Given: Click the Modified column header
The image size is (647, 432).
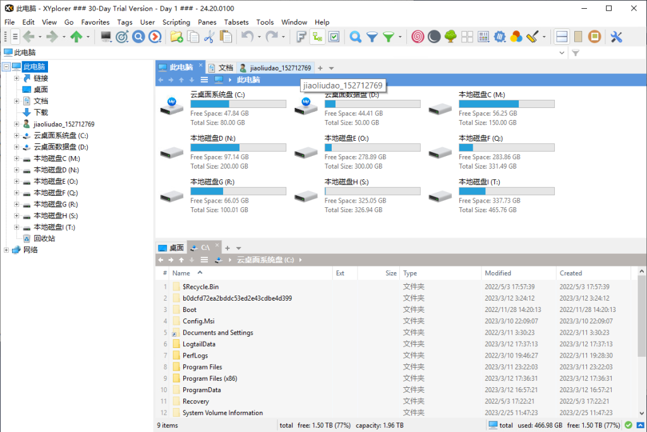Looking at the screenshot, I should pyautogui.click(x=498, y=273).
